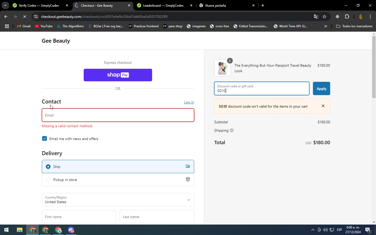Image resolution: width=376 pixels, height=235 pixels.
Task: Click the Apply discount button
Action: pos(321,88)
